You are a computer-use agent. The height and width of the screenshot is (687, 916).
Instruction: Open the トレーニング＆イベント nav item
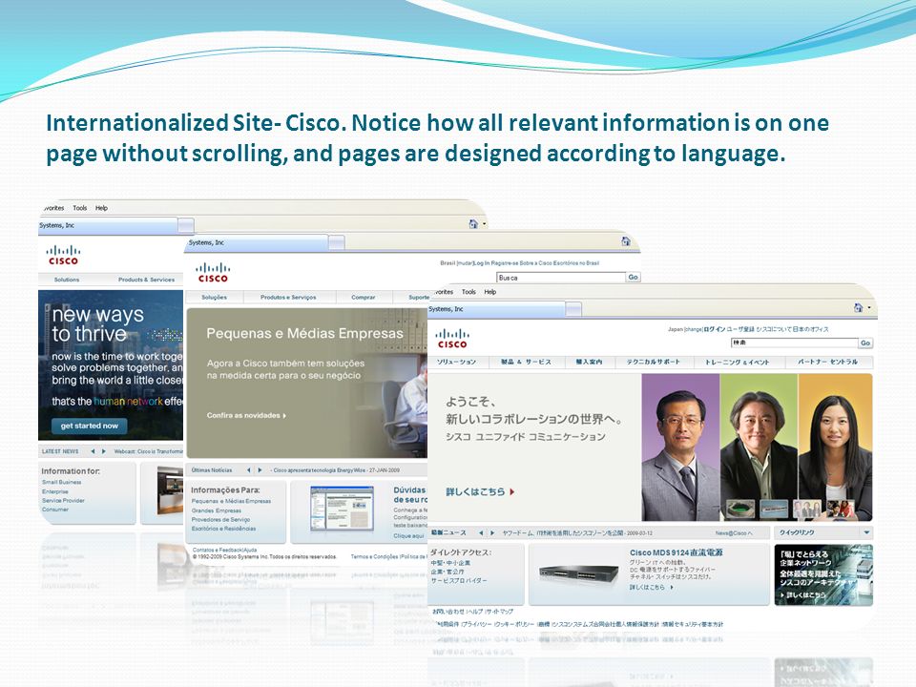click(738, 363)
